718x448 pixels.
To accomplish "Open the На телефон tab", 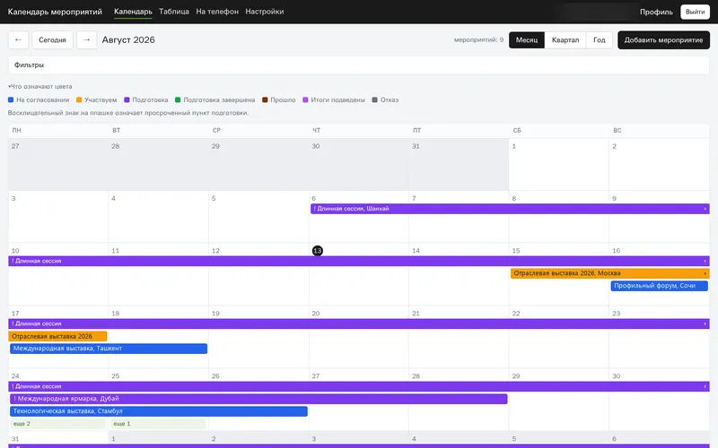I will pos(217,12).
